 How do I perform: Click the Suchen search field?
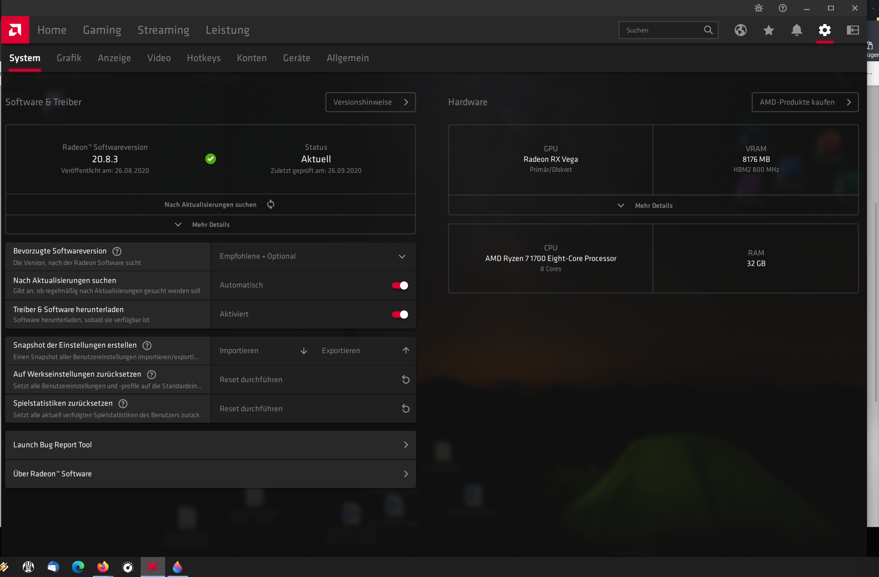click(x=661, y=30)
